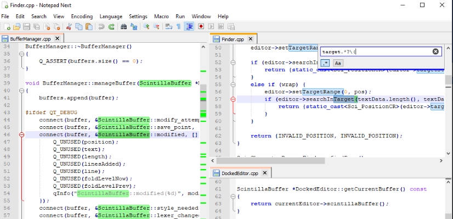
Task: Toggle regex mode button in the search bar
Action: [x=325, y=63]
